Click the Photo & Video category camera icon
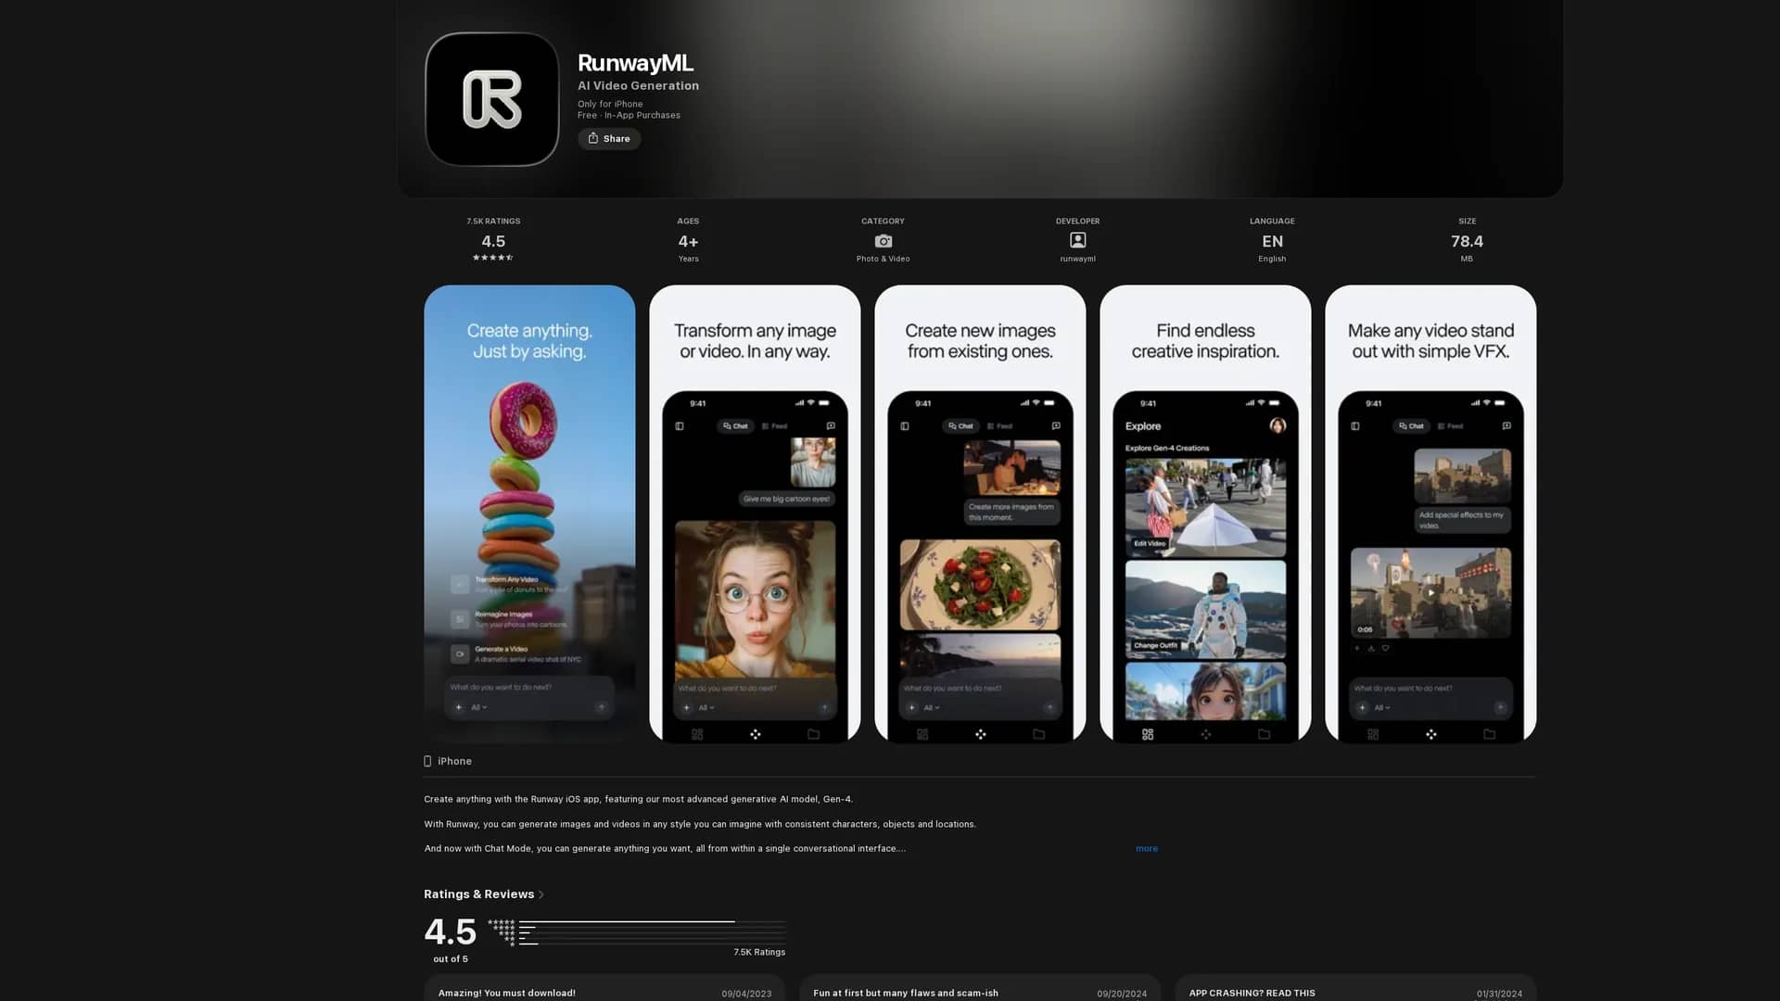Image resolution: width=1780 pixels, height=1001 pixels. [883, 241]
